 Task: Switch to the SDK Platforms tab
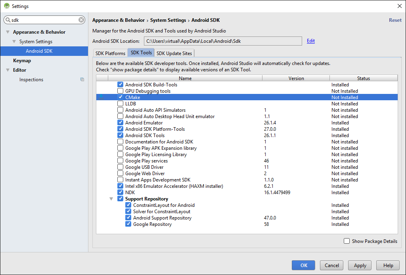(x=110, y=53)
